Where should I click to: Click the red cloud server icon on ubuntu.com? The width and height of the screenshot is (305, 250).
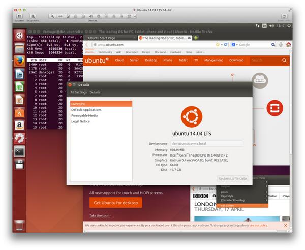pyautogui.click(x=274, y=108)
